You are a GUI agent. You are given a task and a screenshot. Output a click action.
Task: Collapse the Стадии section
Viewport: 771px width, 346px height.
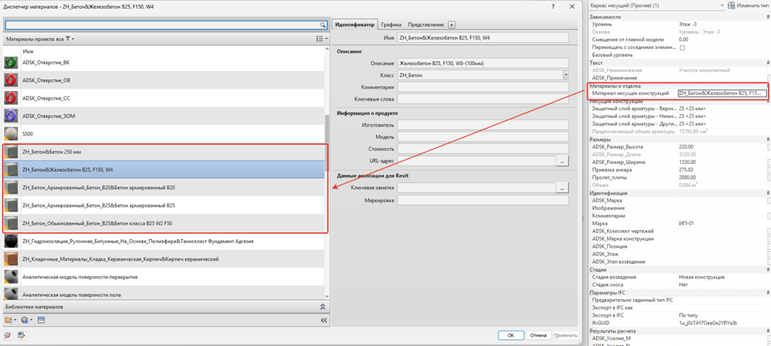(x=768, y=270)
